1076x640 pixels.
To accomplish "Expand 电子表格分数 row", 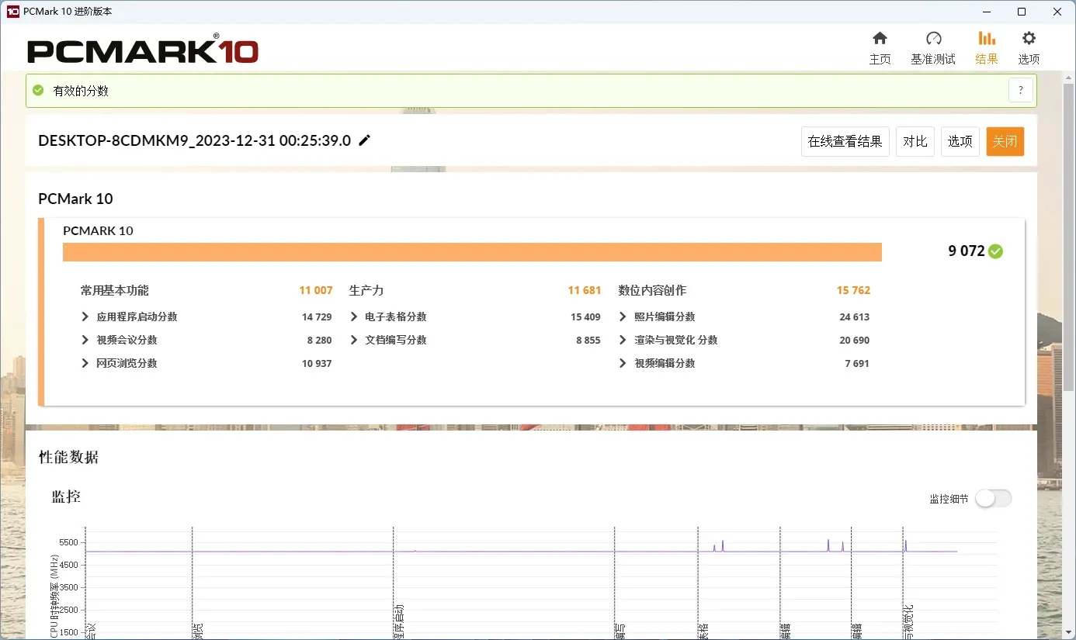I will tap(354, 317).
